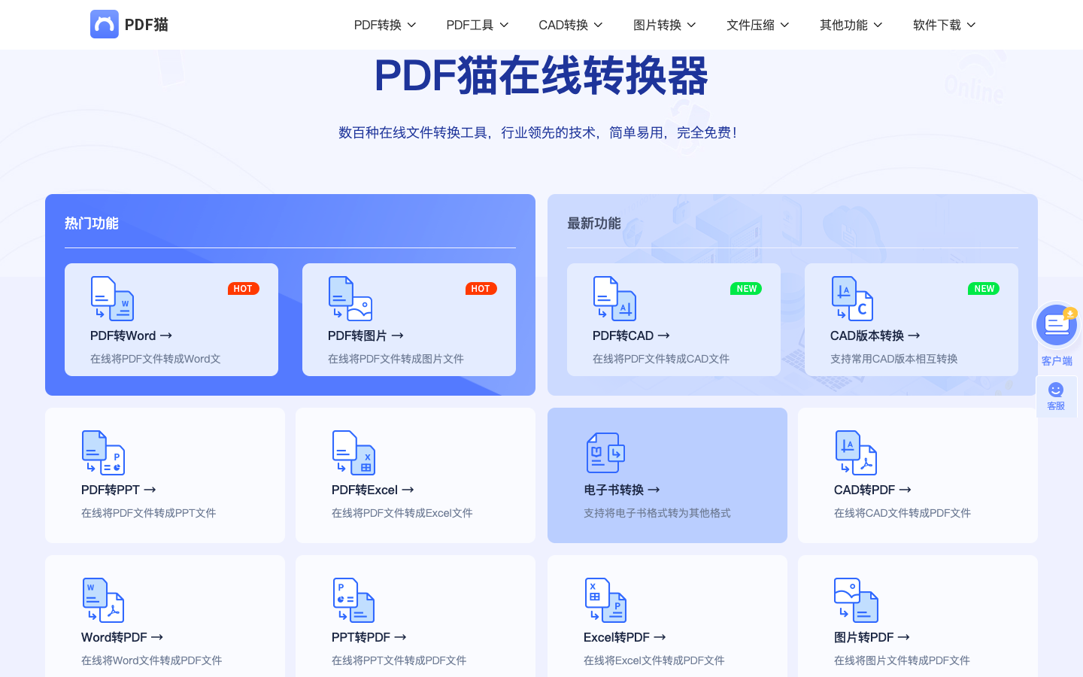
Task: Expand the CAD转换 dropdown menu
Action: point(569,24)
